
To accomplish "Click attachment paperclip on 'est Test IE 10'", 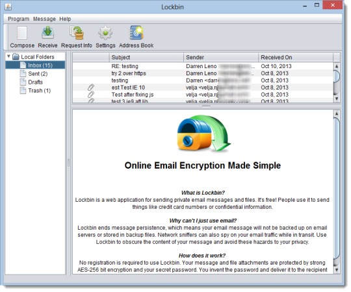I will click(x=90, y=88).
